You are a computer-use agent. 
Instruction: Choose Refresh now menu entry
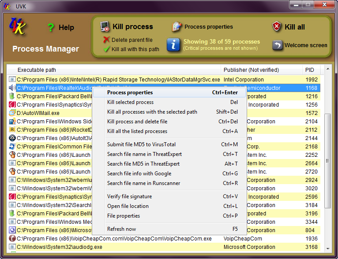(x=169, y=229)
